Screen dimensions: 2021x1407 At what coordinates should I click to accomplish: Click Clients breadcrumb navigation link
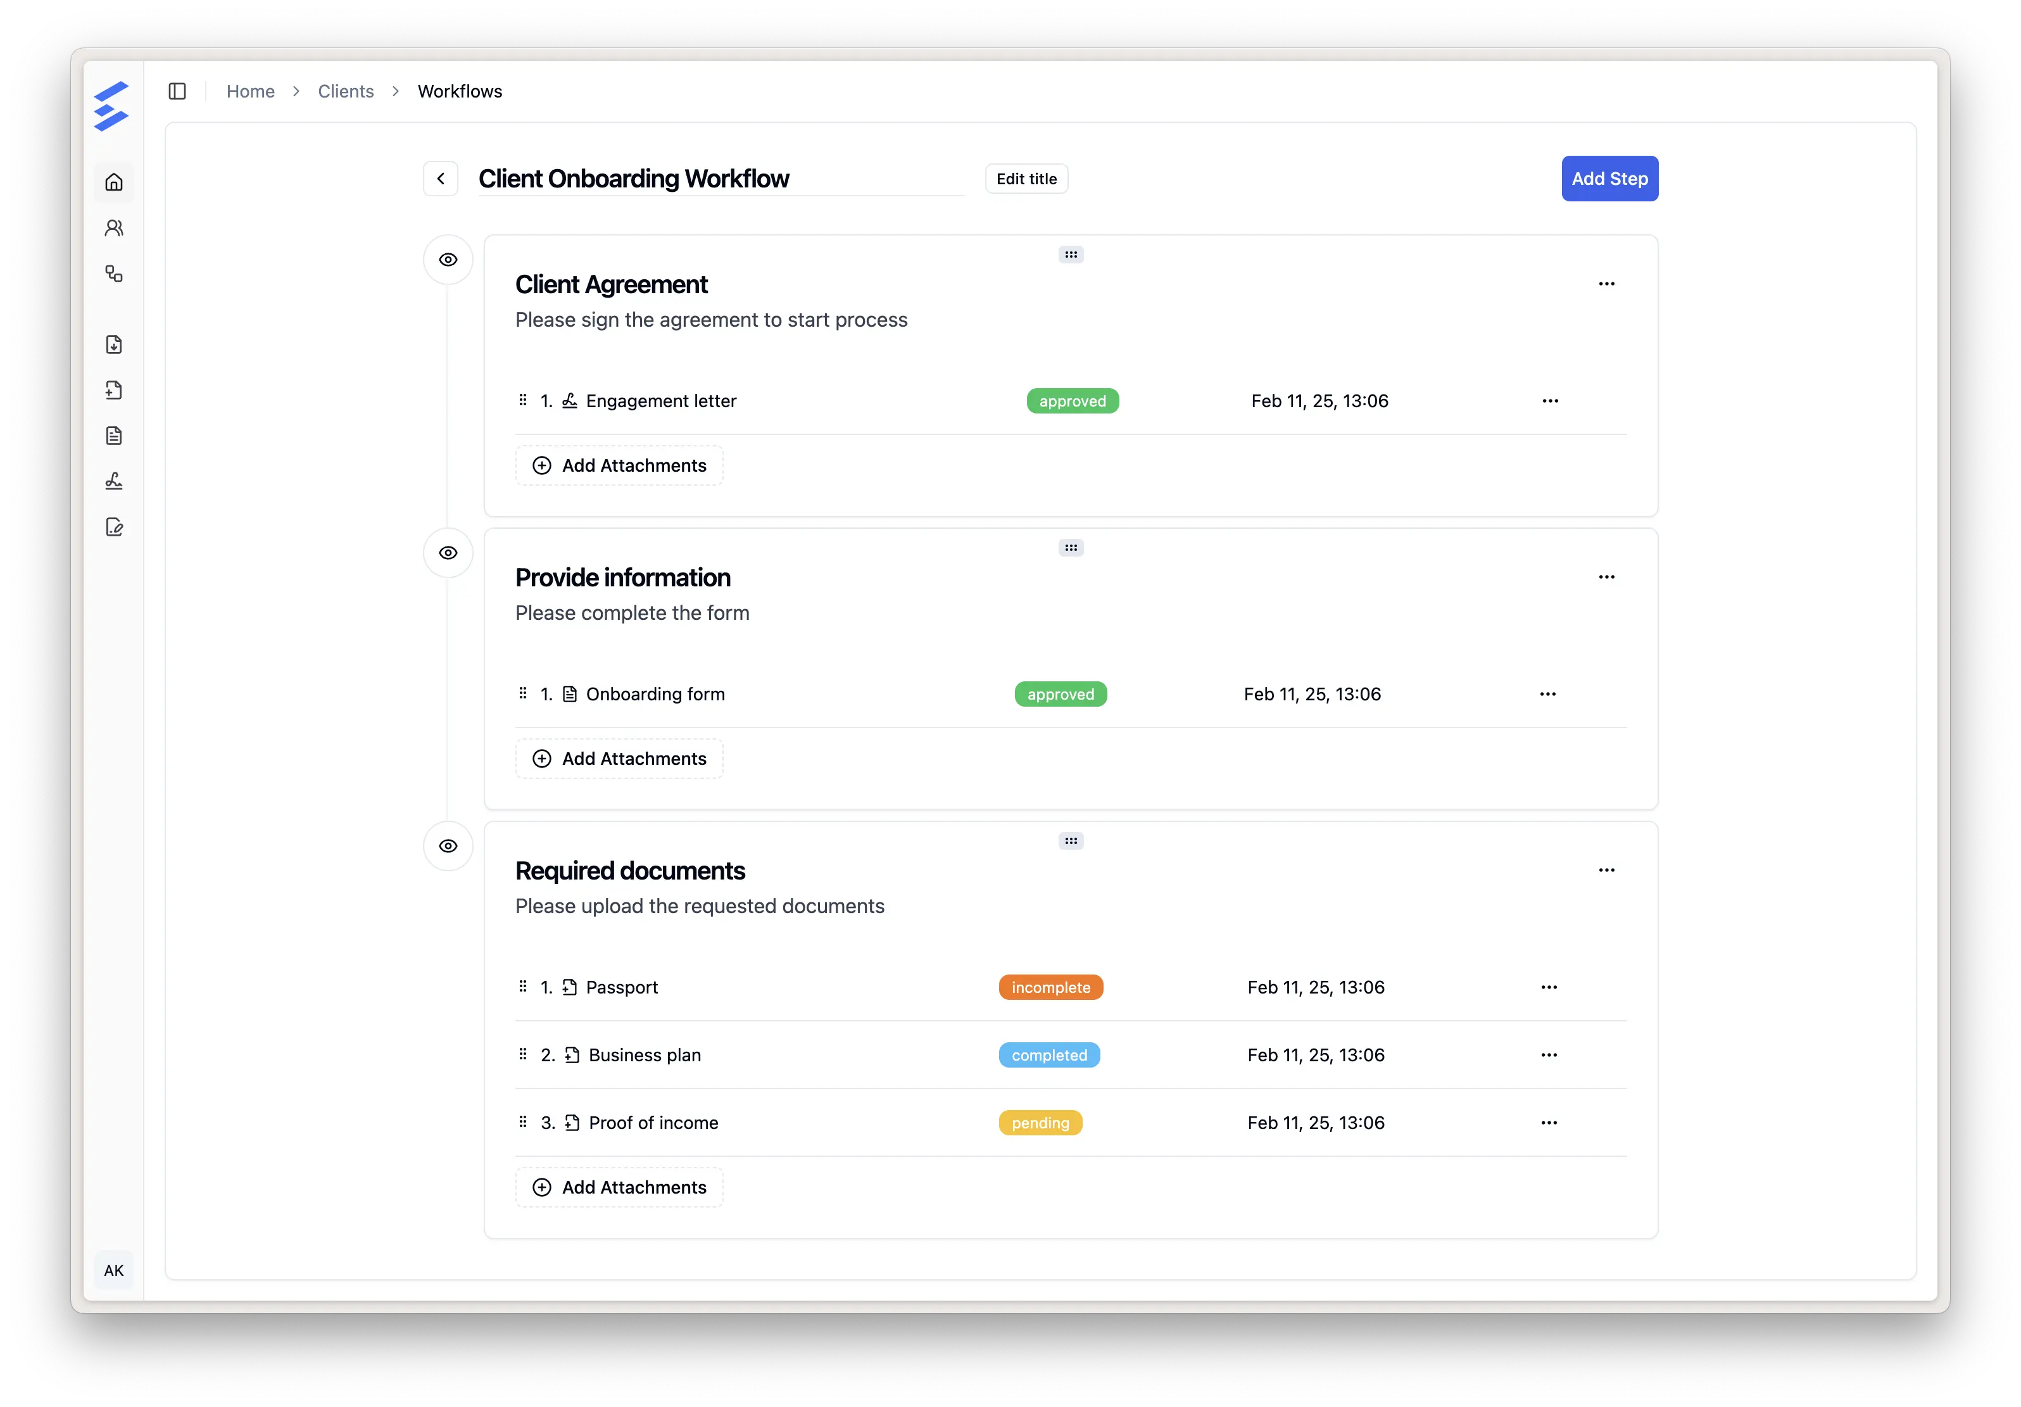tap(343, 91)
